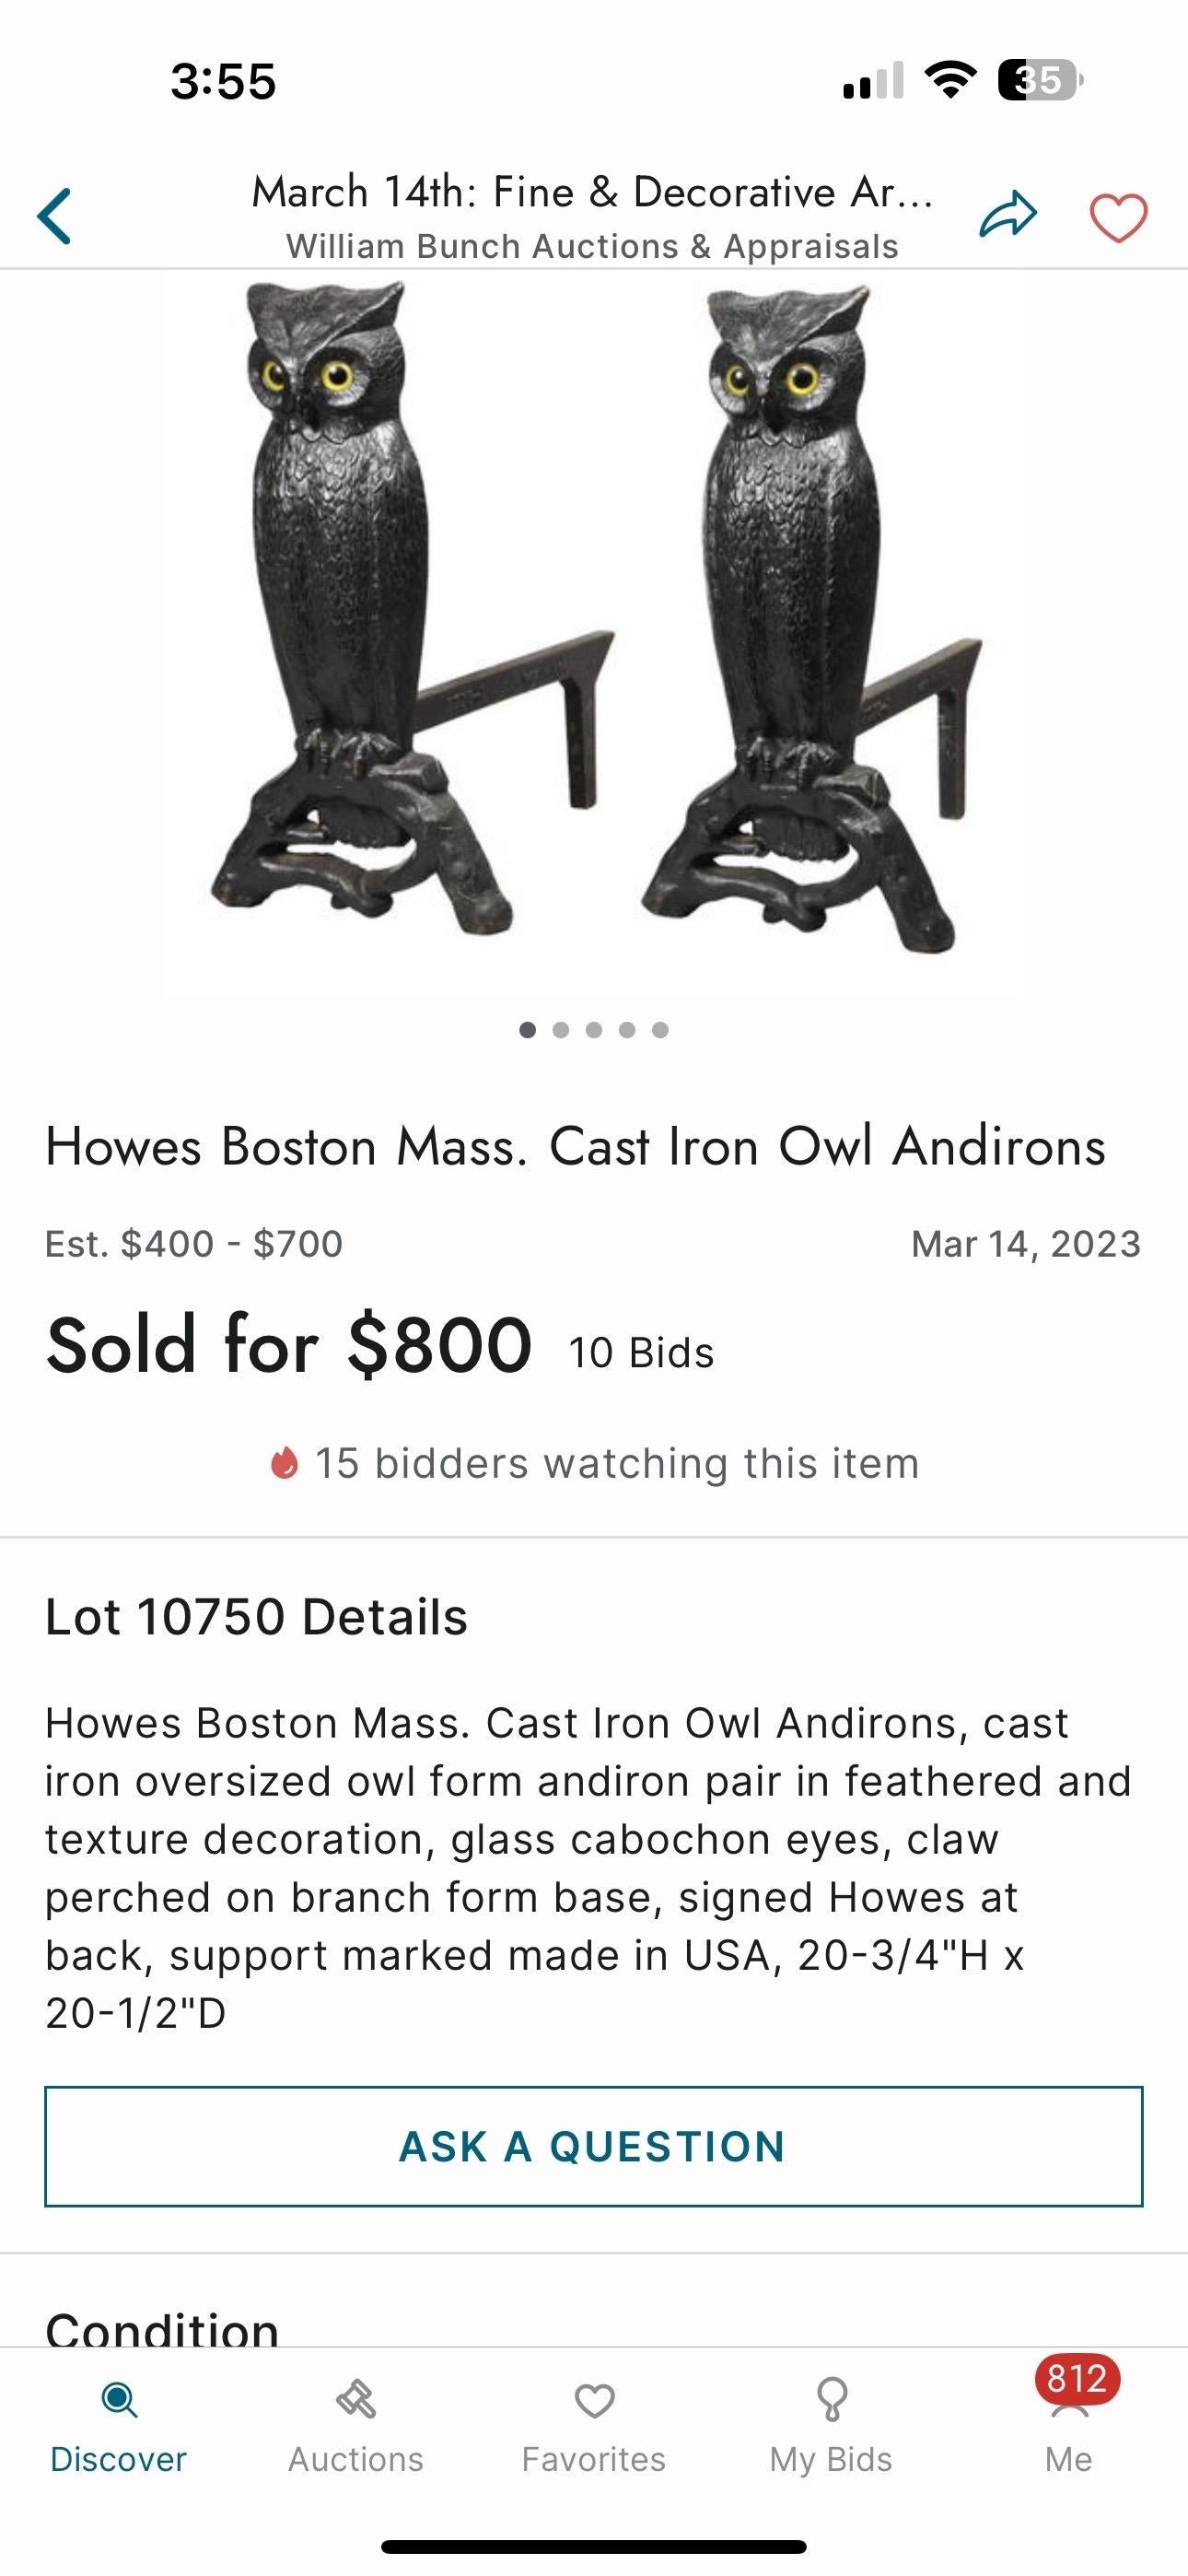This screenshot has height=2576, width=1188.
Task: Favorite this lot with heart icon
Action: tap(1118, 217)
